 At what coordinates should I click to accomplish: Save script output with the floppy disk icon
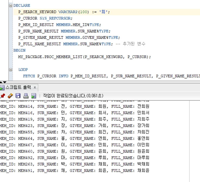coord(18,96)
